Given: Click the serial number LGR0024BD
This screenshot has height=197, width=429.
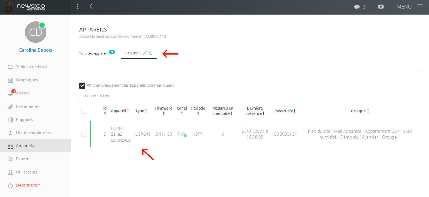Looking at the screenshot, I should (121, 140).
